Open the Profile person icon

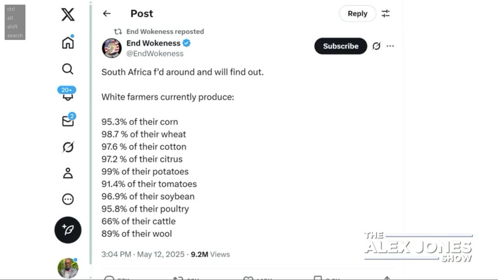click(x=68, y=173)
